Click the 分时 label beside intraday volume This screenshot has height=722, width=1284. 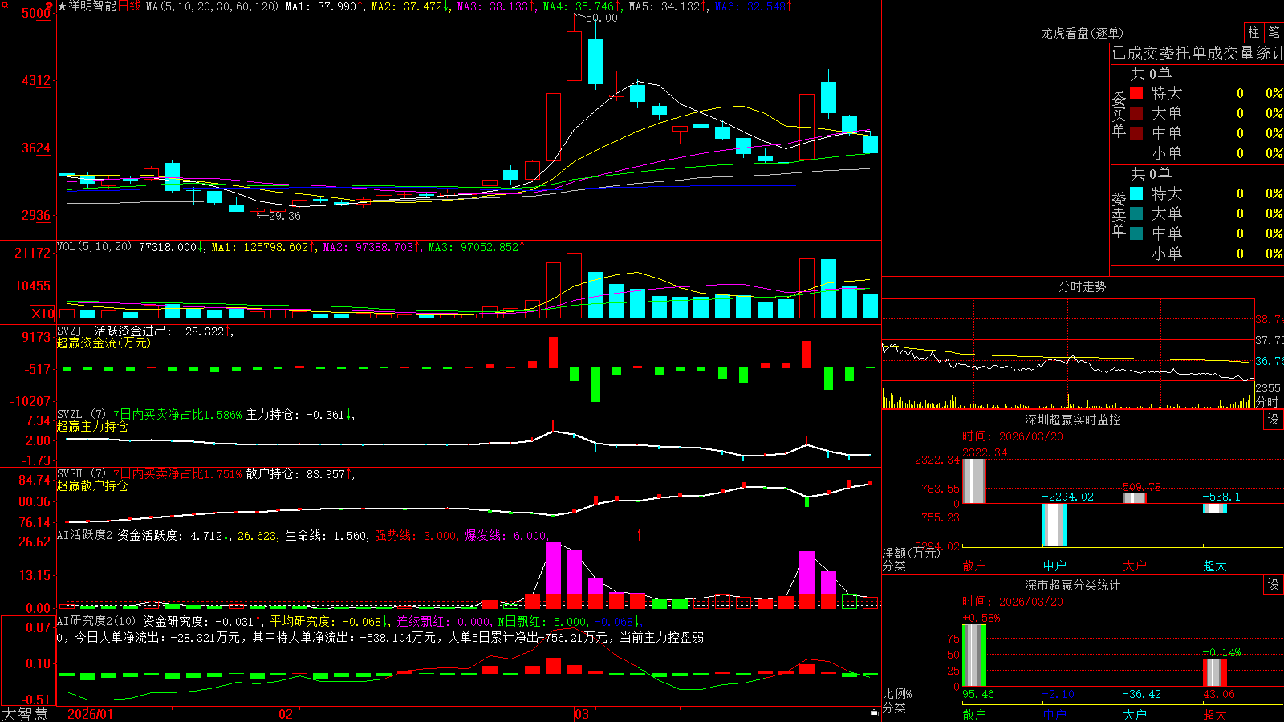(x=1267, y=402)
